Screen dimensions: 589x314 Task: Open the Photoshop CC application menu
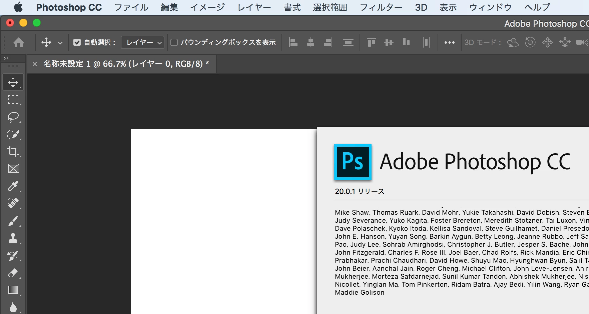[69, 7]
